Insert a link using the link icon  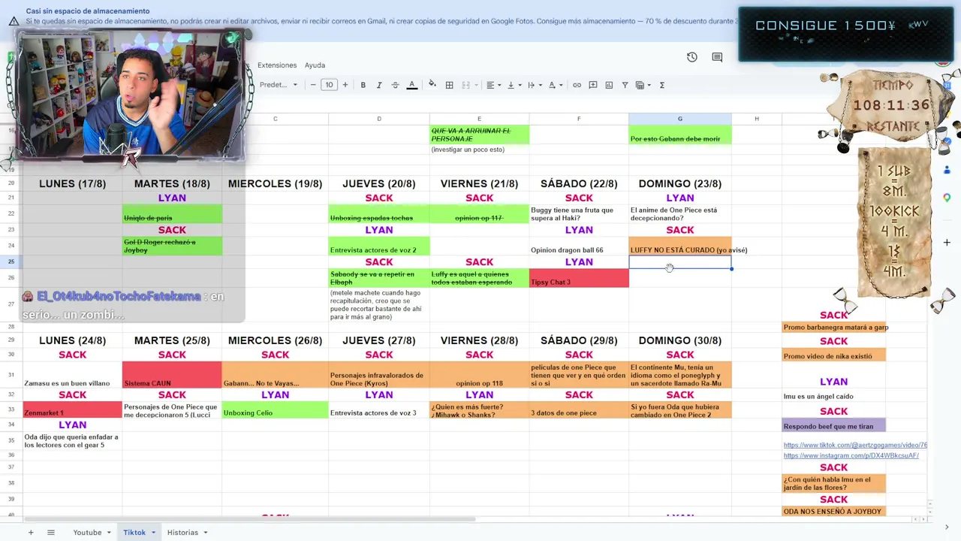click(x=577, y=85)
